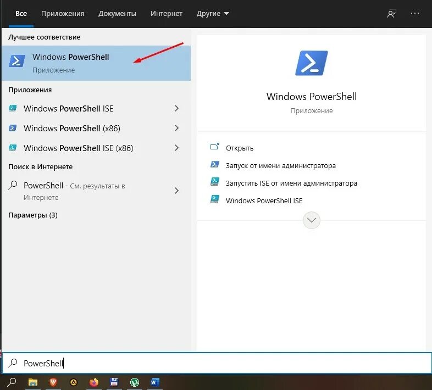Viewport: 432px width, 390px height.
Task: Open Microsoft Word from the taskbar
Action: [x=154, y=382]
